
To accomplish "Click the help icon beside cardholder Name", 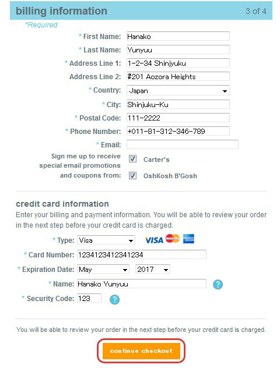I will coord(218,285).
